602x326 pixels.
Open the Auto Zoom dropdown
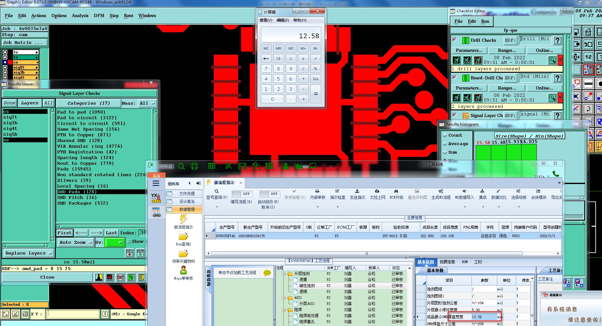(76, 243)
